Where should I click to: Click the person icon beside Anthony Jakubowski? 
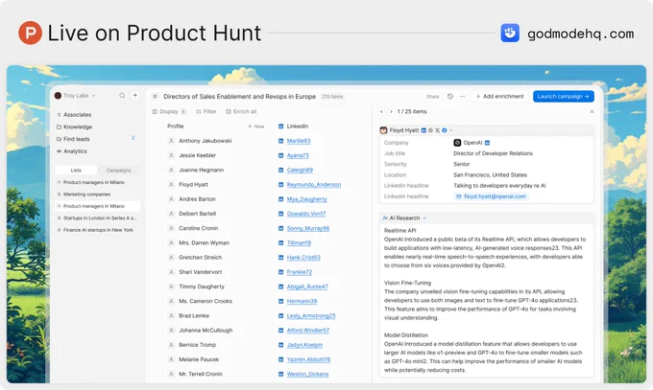(x=171, y=141)
